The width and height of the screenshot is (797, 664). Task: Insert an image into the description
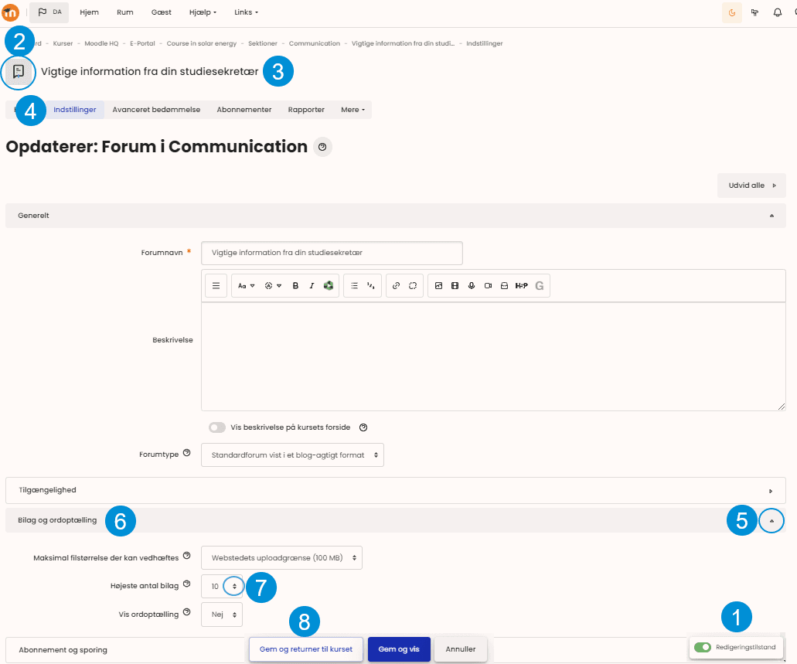pyautogui.click(x=438, y=286)
